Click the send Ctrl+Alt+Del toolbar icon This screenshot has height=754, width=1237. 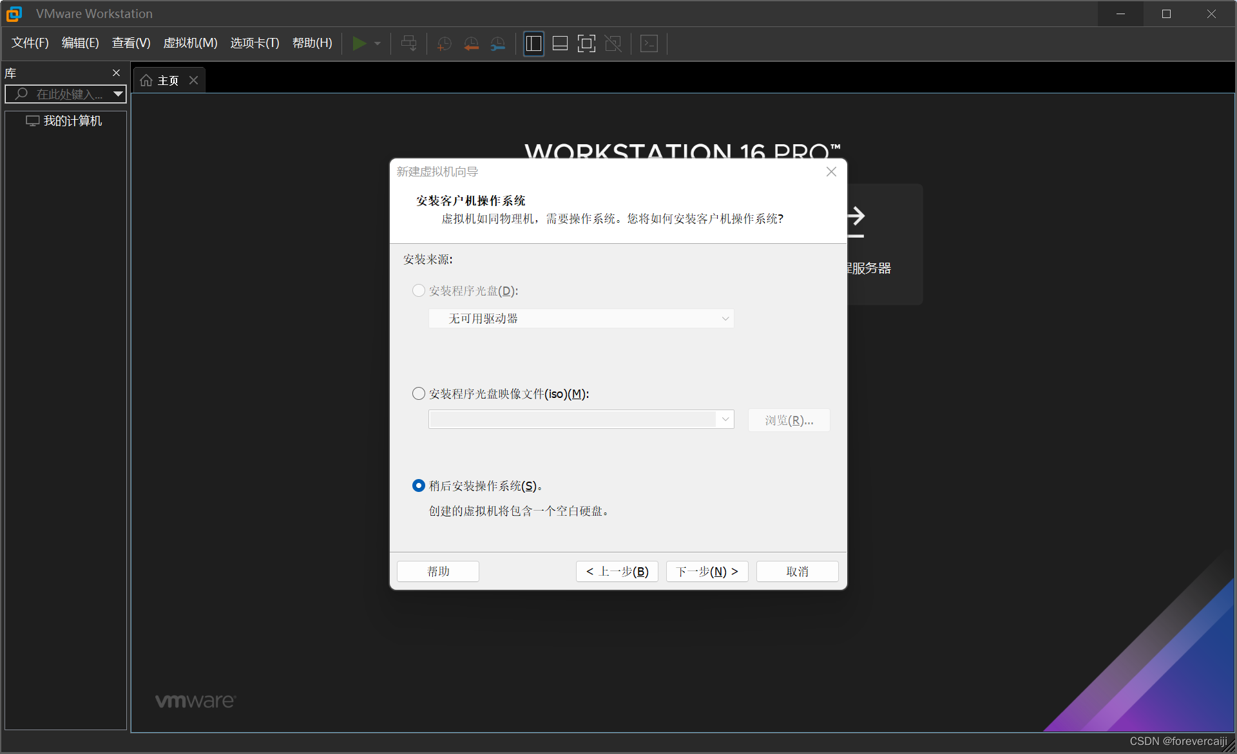[408, 43]
